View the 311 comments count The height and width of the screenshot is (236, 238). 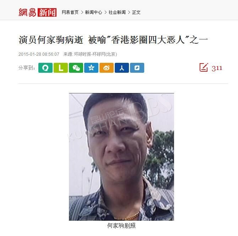coord(217,68)
